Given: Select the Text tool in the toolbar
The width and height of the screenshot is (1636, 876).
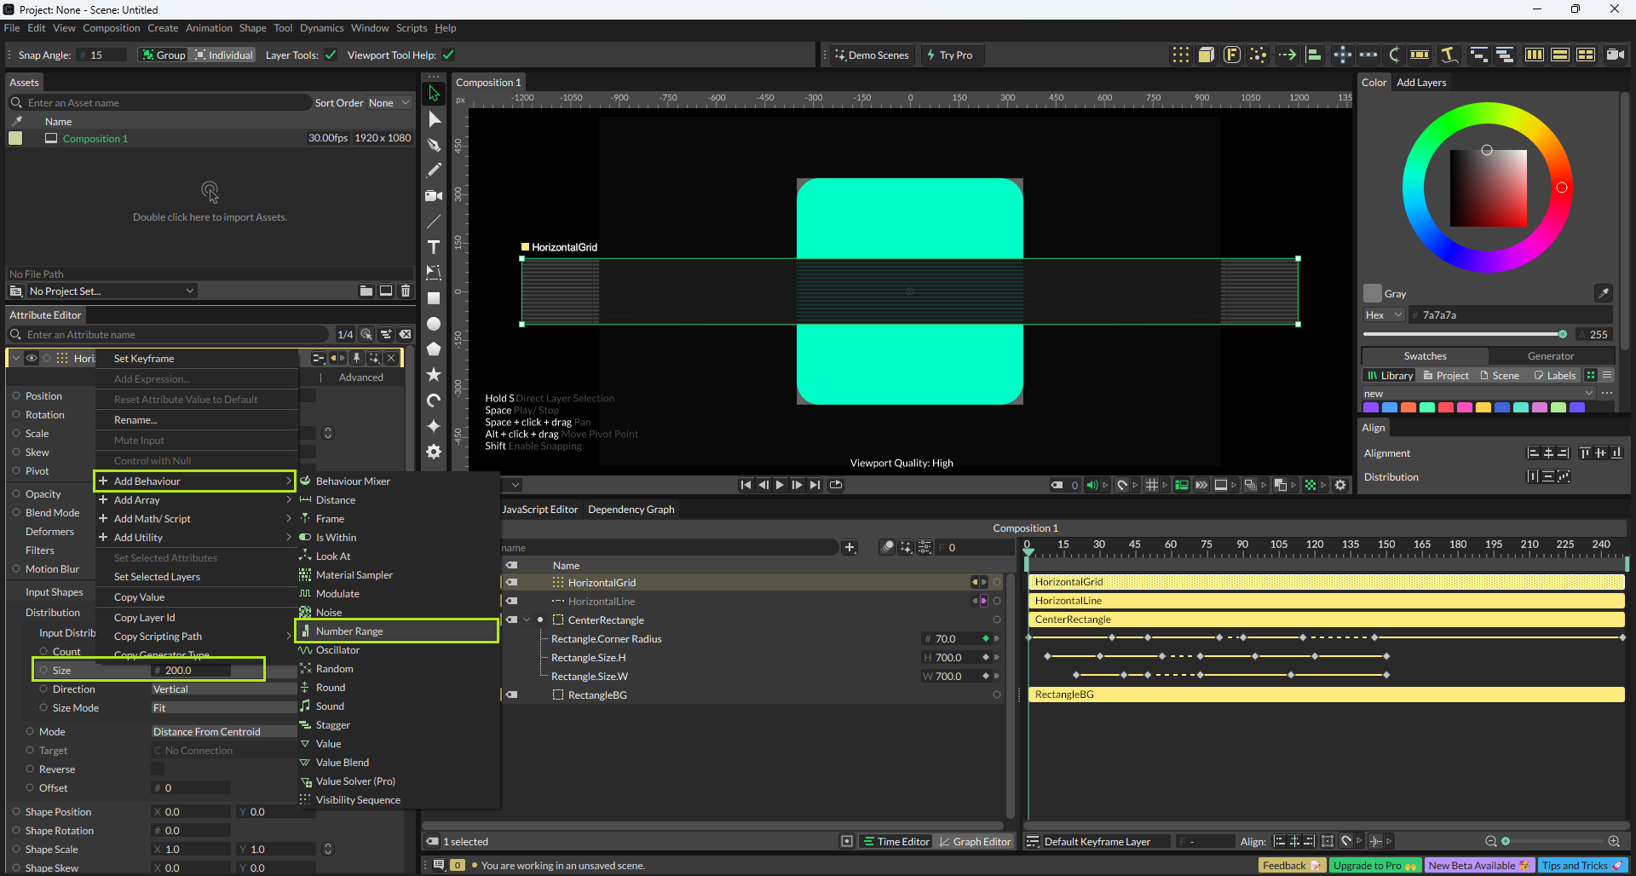Looking at the screenshot, I should point(434,247).
